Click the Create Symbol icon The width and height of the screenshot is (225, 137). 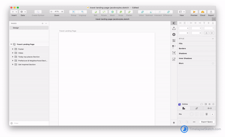(x=38, y=12)
